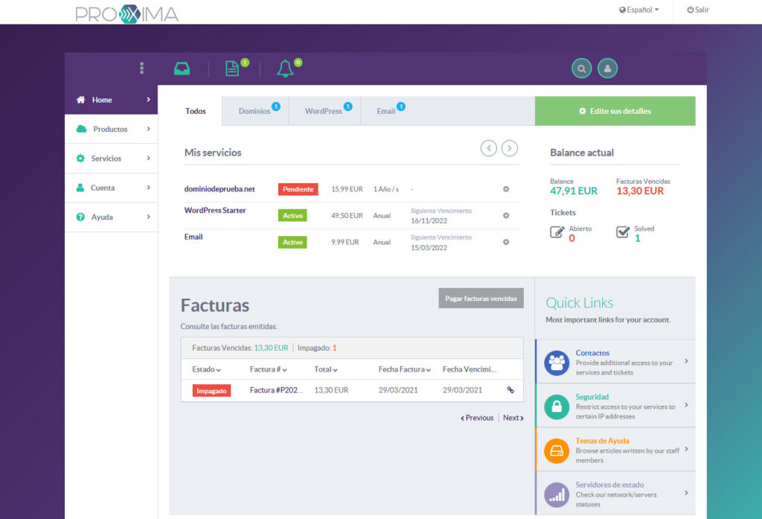Open the notifications bell icon
This screenshot has height=519, width=762.
285,69
